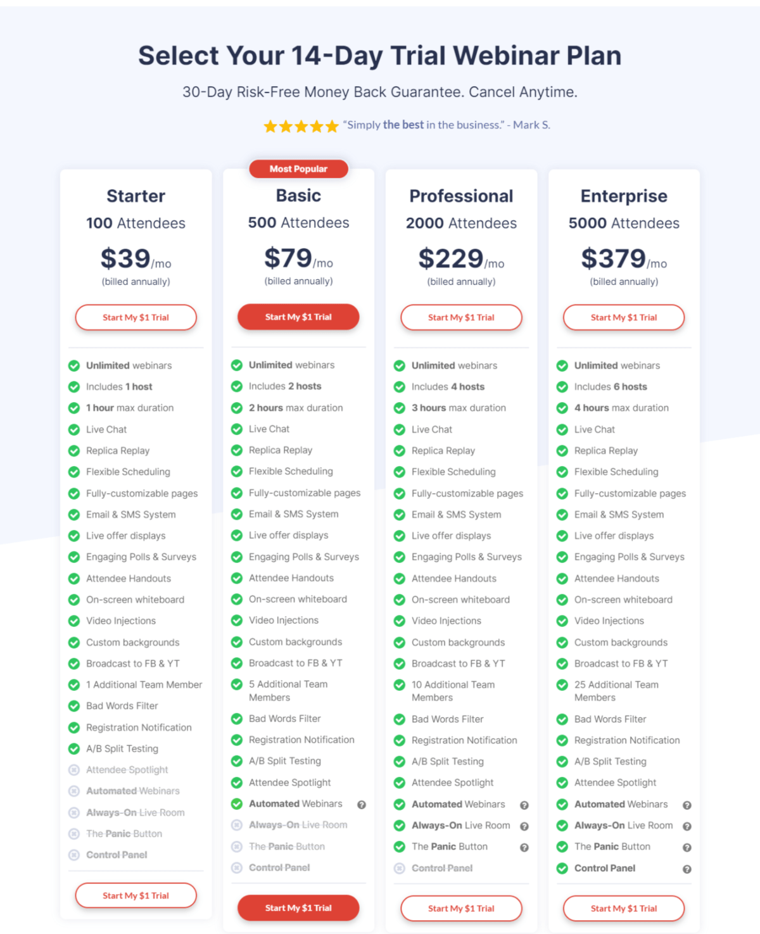Click the top Basic plan $1 trial button
The image size is (760, 934).
[x=298, y=317]
